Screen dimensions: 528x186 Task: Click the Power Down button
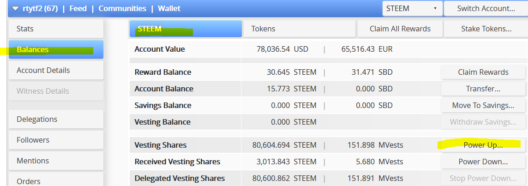click(483, 162)
